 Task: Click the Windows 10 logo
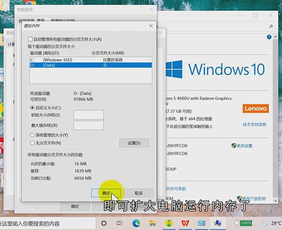tap(215, 69)
